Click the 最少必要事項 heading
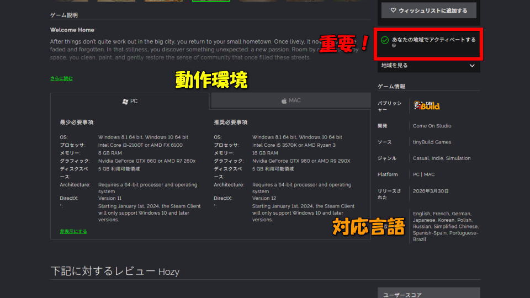530x298 pixels. tap(77, 123)
